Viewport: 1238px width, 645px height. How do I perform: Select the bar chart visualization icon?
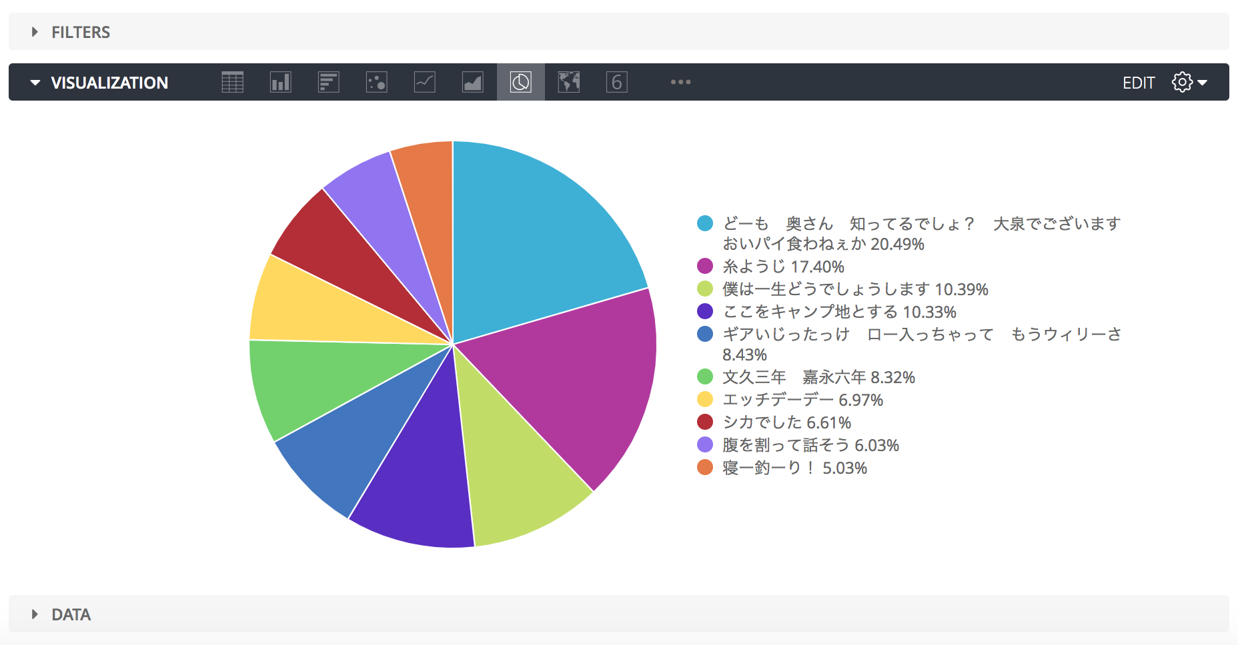[x=280, y=81]
